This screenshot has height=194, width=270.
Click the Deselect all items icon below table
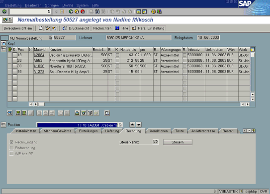click(24, 113)
